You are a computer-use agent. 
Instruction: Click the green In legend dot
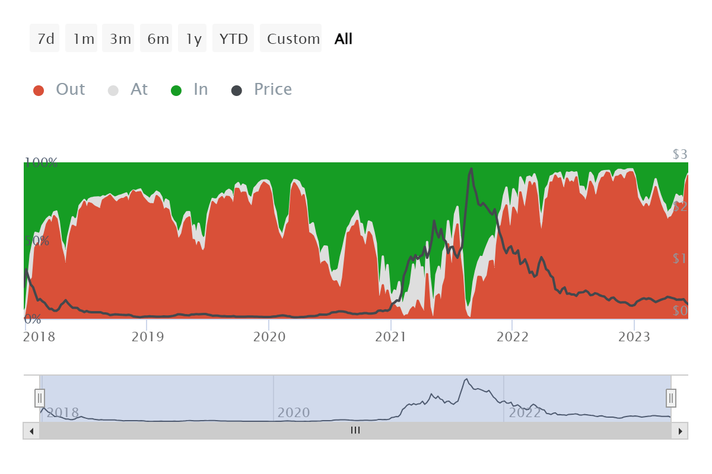click(176, 89)
